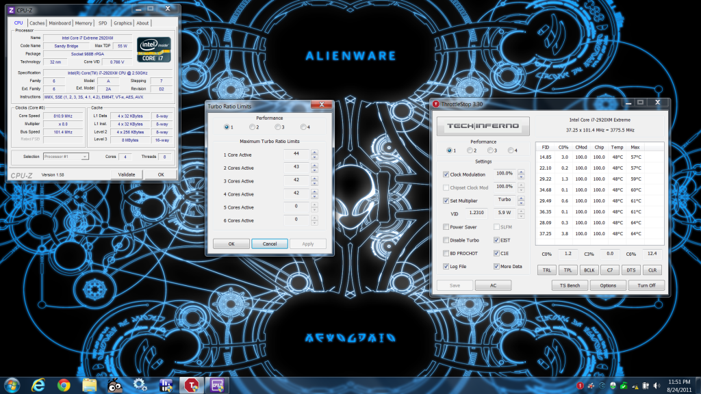Open Windows Explorer folder icon in taskbar

click(89, 385)
